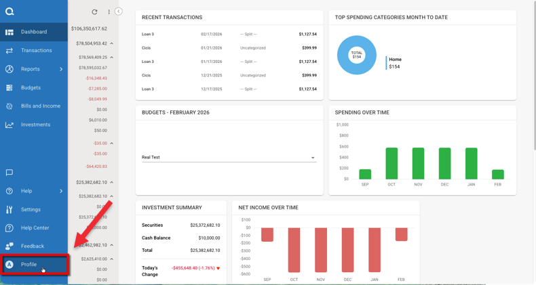Open Settings with the tools icon

coord(9,210)
